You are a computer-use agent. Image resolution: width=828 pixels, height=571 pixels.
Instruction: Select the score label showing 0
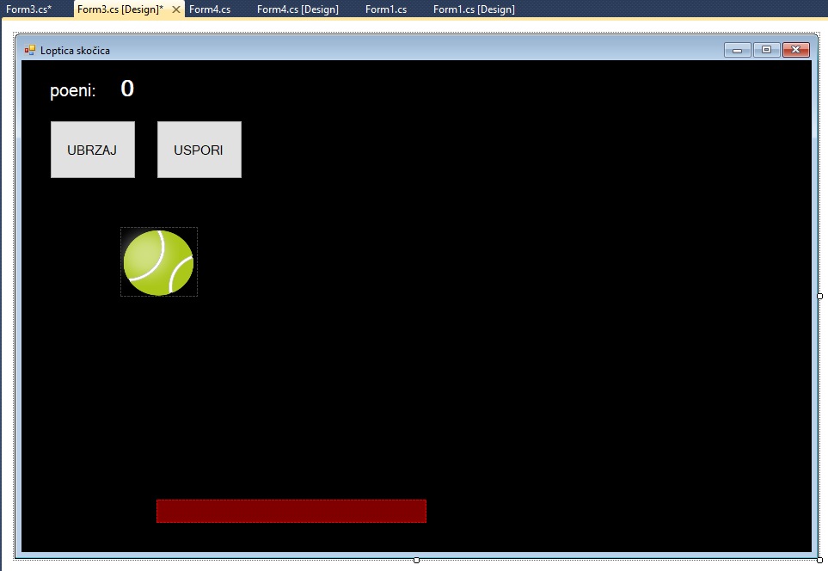(x=127, y=89)
